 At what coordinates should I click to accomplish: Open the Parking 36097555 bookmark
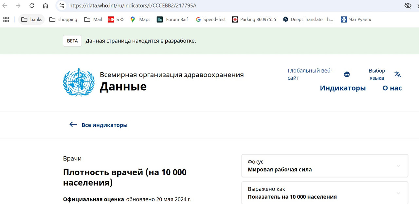(x=254, y=20)
